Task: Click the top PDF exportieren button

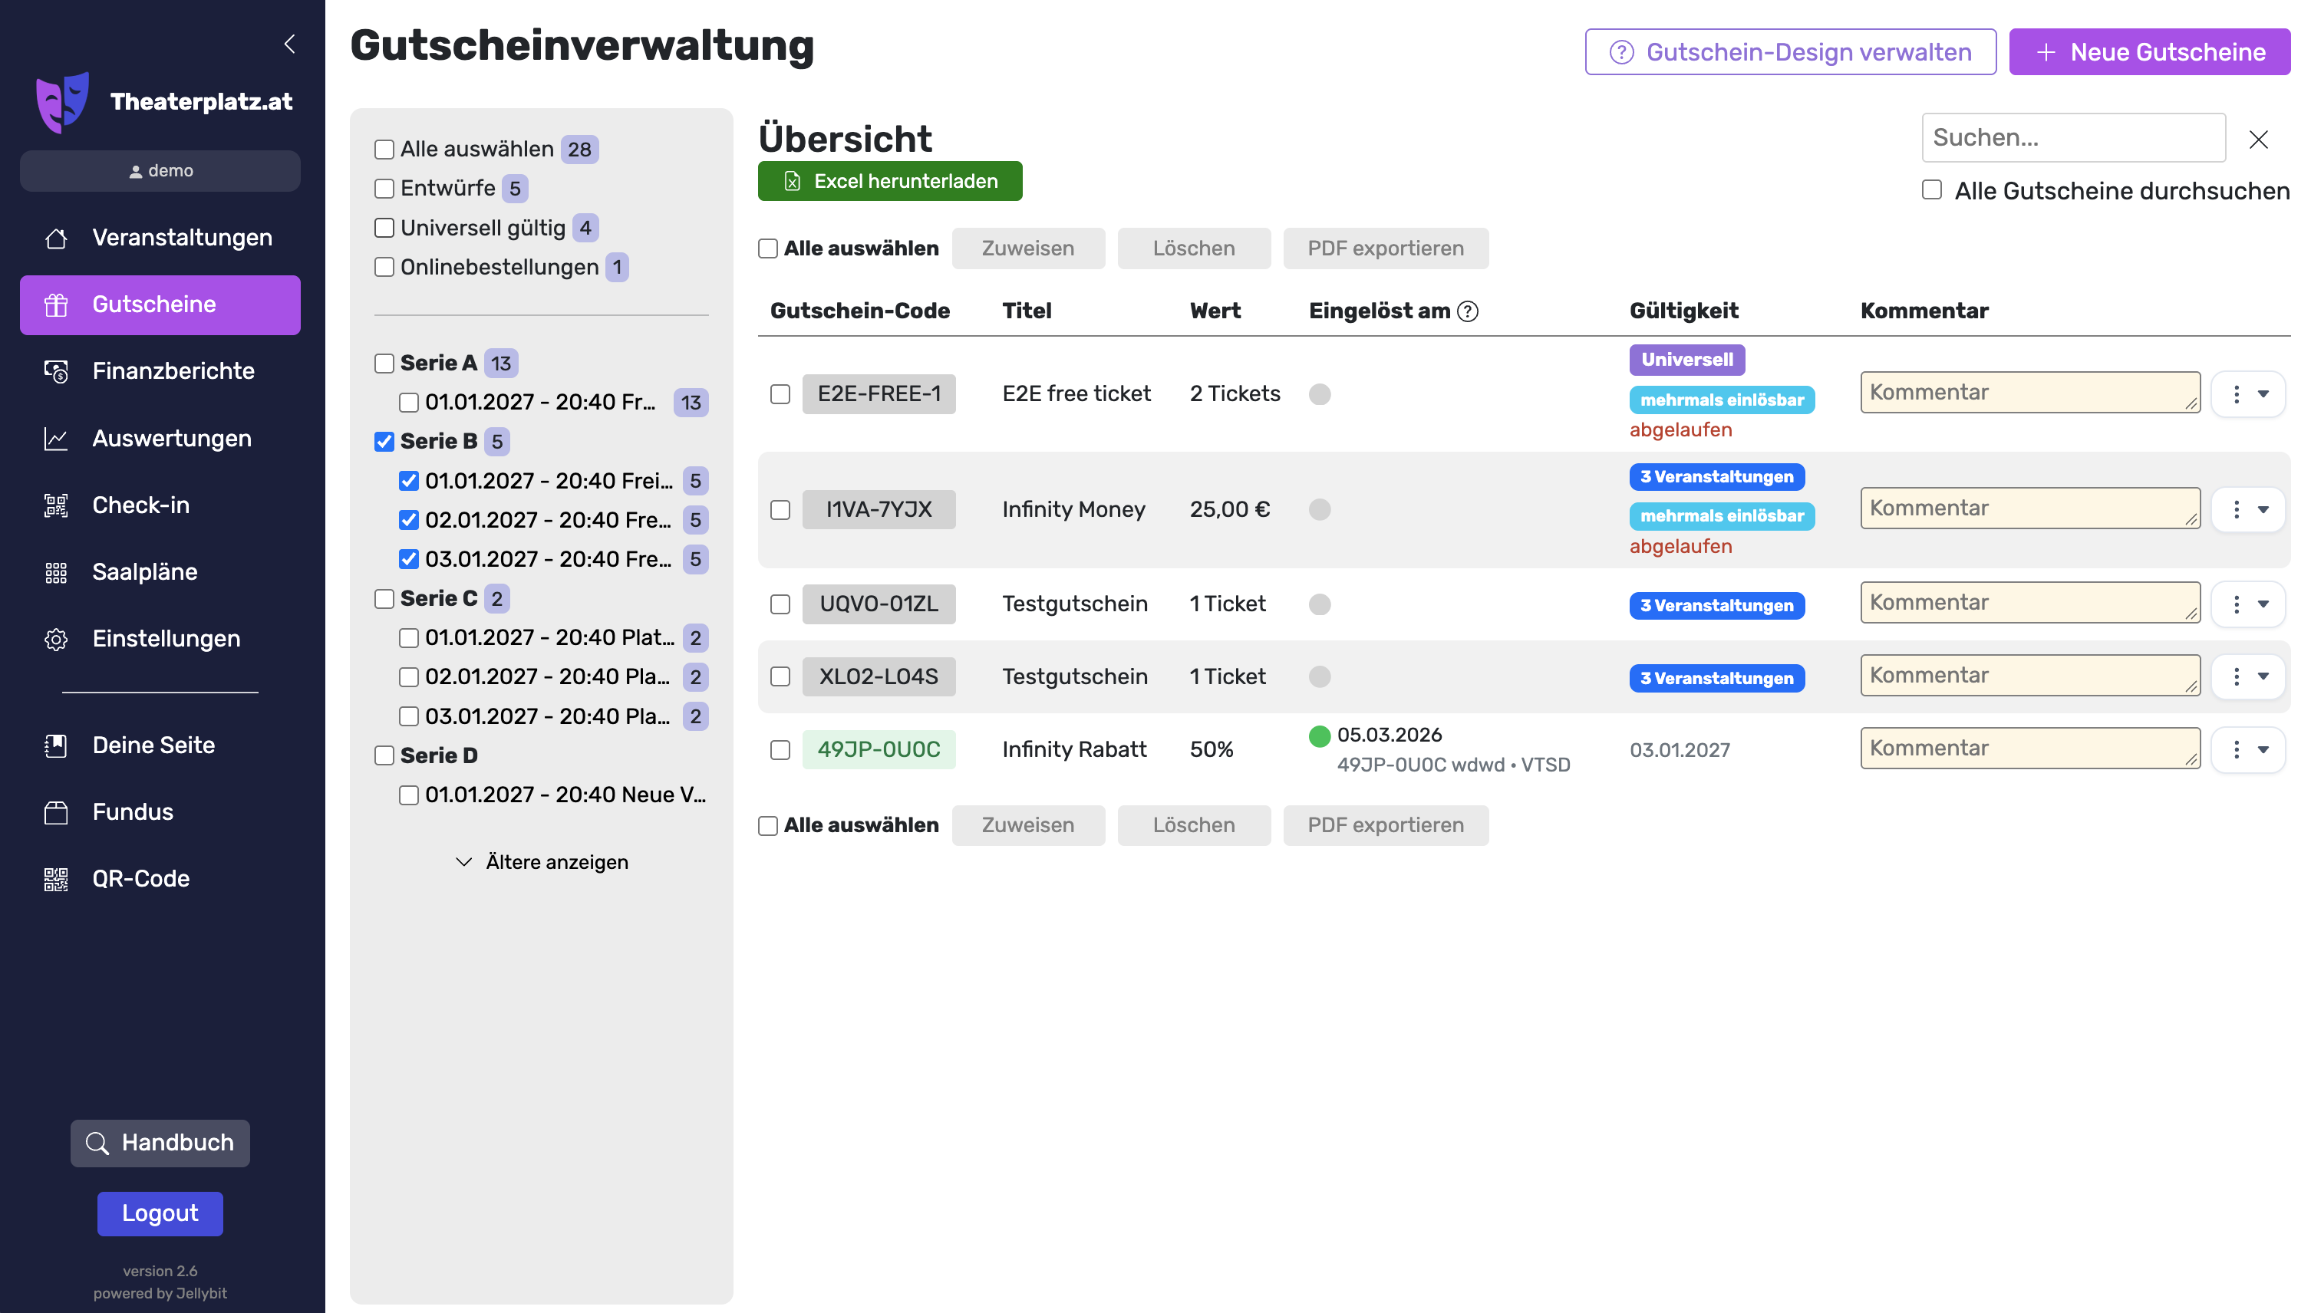Action: coord(1386,248)
